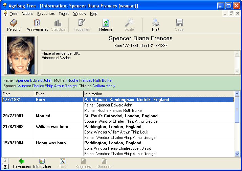The image size is (242, 171).
Task: Open the Chronicle view button
Action: click(104, 164)
